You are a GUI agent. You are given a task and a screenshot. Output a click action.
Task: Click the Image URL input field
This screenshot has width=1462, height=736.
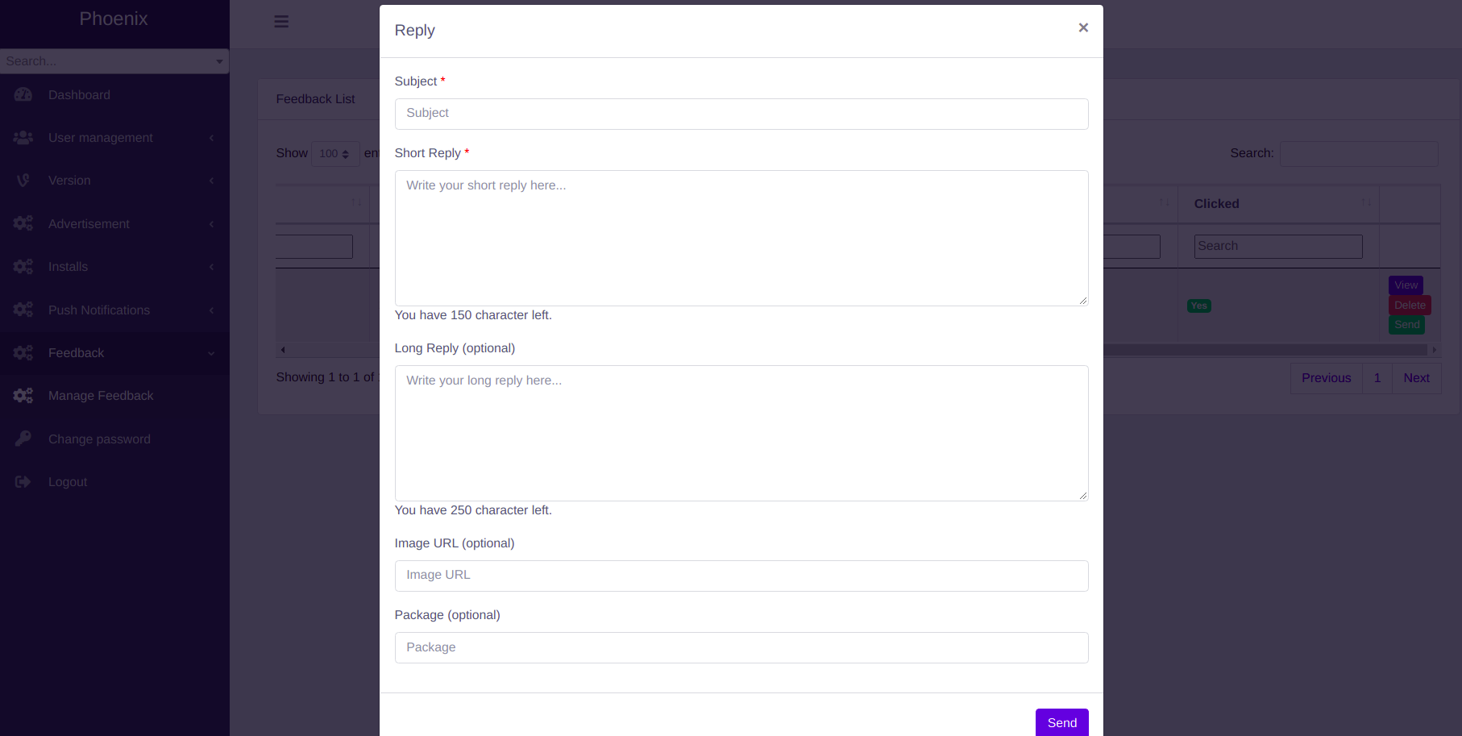[x=741, y=576]
